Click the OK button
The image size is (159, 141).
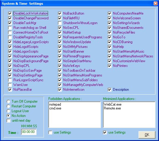(147, 135)
